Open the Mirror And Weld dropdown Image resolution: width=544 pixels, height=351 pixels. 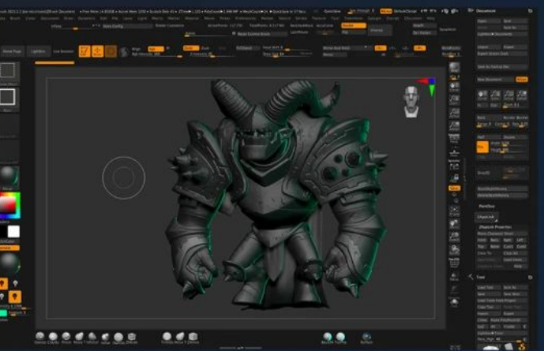[x=340, y=48]
